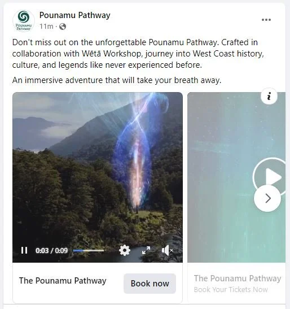Viewport: 290px width, 309px height.
Task: Advance carousel with the next arrow
Action: click(x=267, y=198)
